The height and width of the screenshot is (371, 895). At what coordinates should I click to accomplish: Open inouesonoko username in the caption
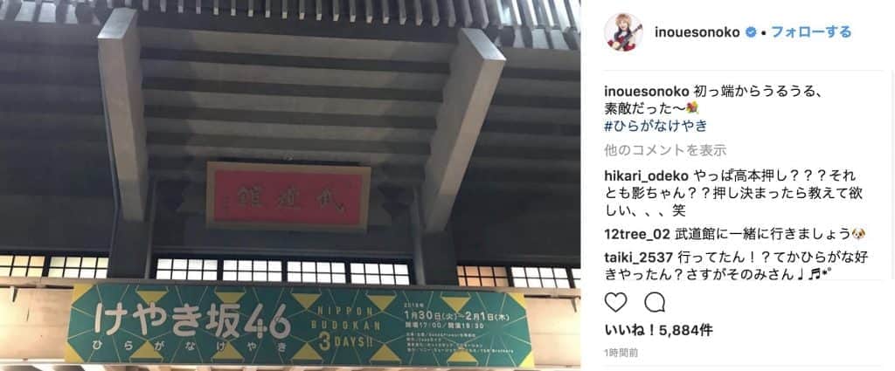(x=647, y=91)
